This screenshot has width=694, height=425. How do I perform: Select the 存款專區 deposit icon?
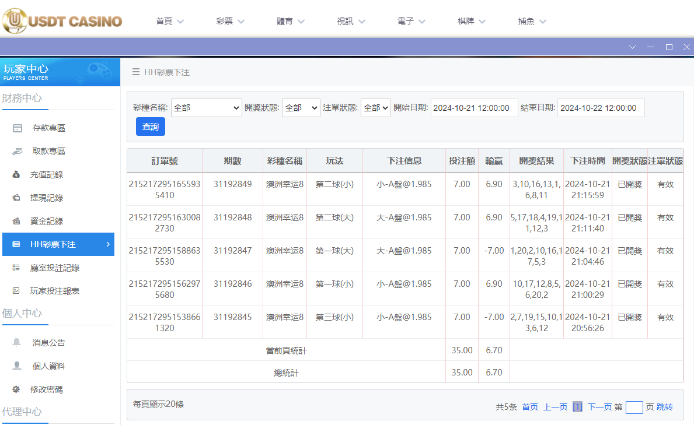click(18, 127)
